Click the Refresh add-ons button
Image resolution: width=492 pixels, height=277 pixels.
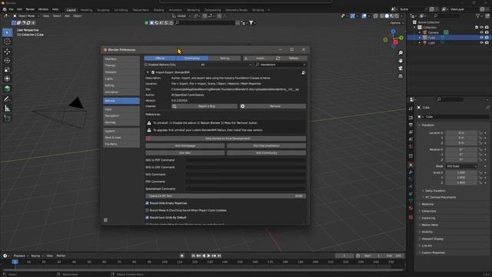pos(291,58)
